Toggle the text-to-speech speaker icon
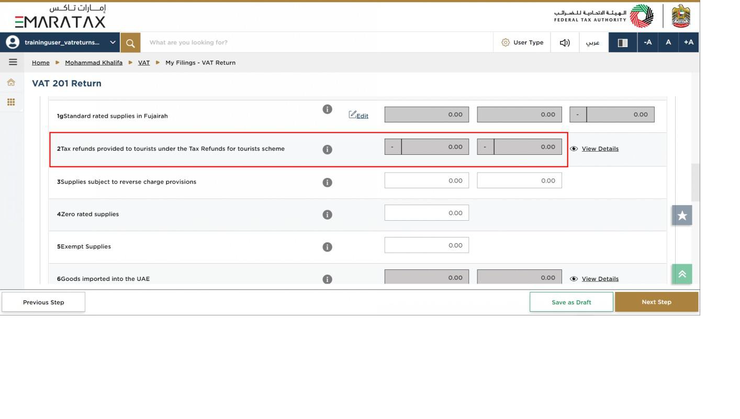The width and height of the screenshot is (740, 419). pyautogui.click(x=565, y=42)
